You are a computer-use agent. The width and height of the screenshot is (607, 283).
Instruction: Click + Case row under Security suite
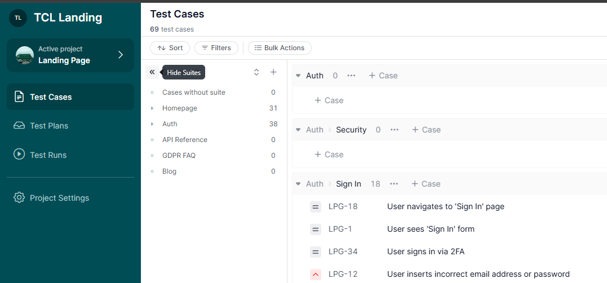point(329,154)
